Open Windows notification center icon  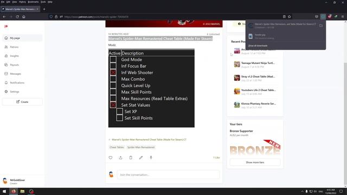point(341,191)
